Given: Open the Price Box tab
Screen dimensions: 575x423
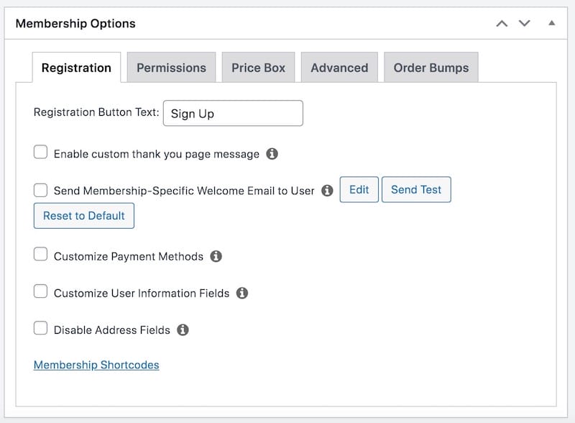Looking at the screenshot, I should click(259, 67).
